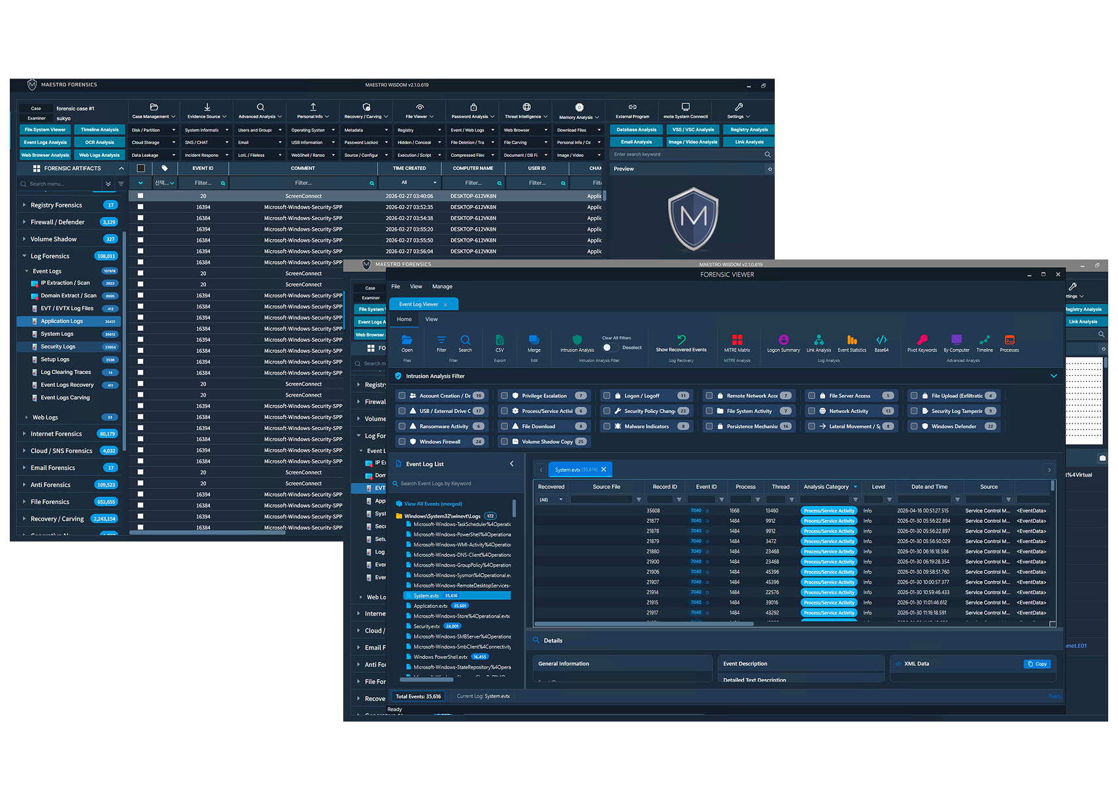Image resolution: width=1118 pixels, height=800 pixels.
Task: Open the MITRE Matrix icon
Action: click(737, 340)
